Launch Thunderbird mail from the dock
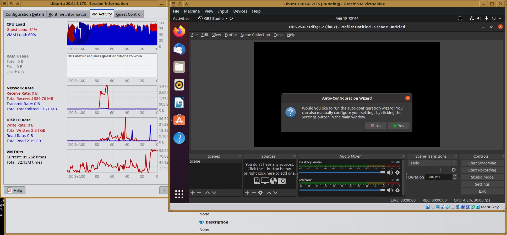 [x=179, y=49]
